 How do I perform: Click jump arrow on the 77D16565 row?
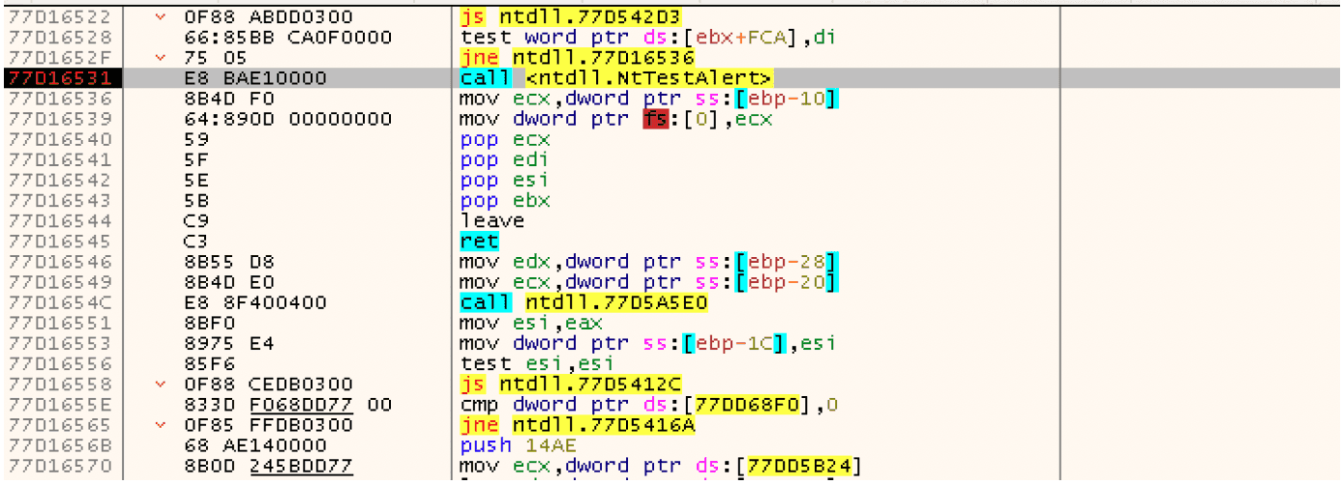coord(161,425)
